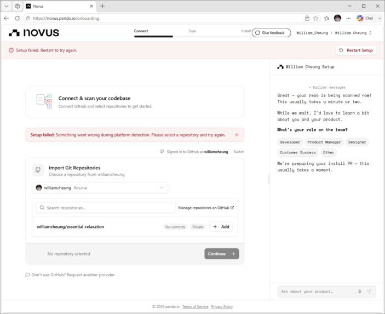
Task: Open tab search chevron
Action: point(7,6)
